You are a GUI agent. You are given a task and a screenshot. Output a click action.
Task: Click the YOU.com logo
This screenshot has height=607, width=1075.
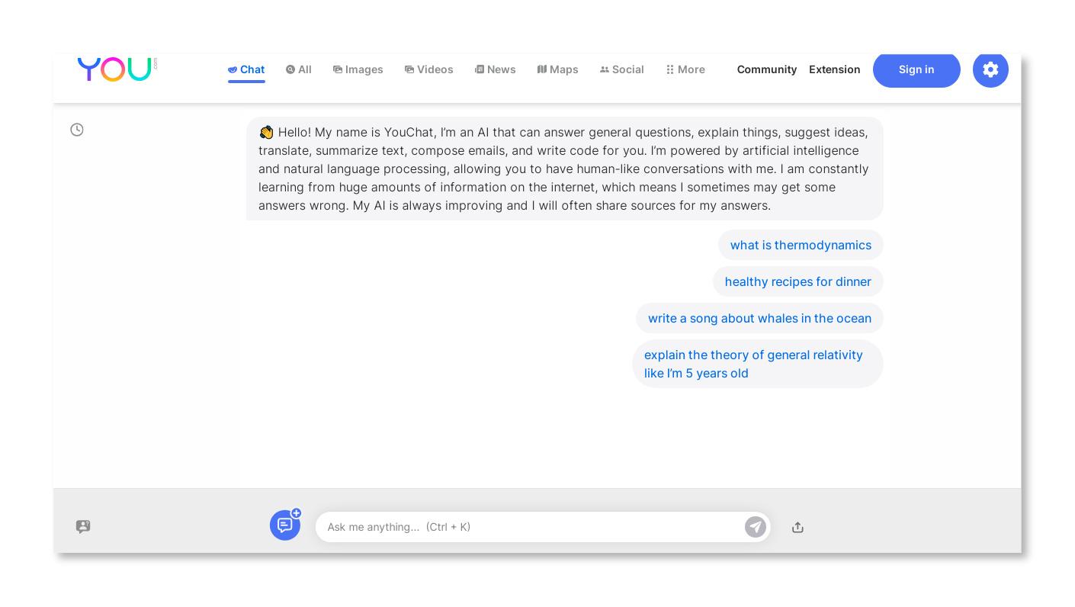(116, 69)
